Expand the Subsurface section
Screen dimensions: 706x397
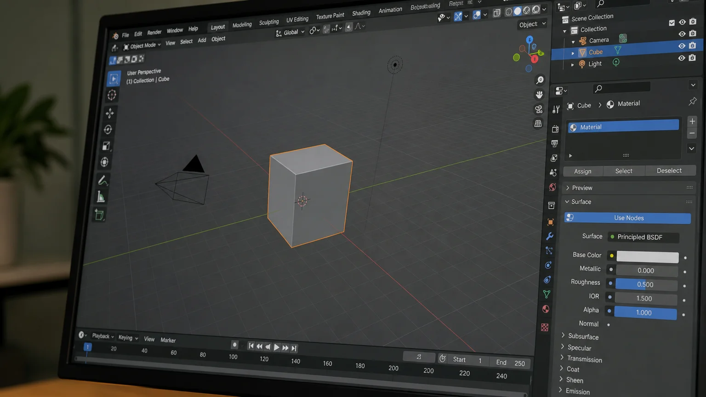[580, 336]
